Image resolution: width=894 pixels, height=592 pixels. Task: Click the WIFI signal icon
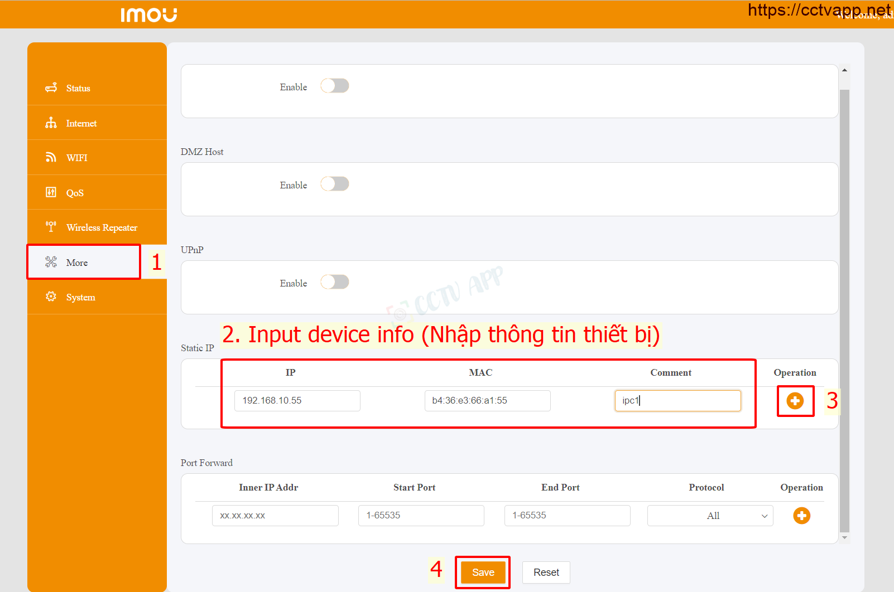click(51, 158)
